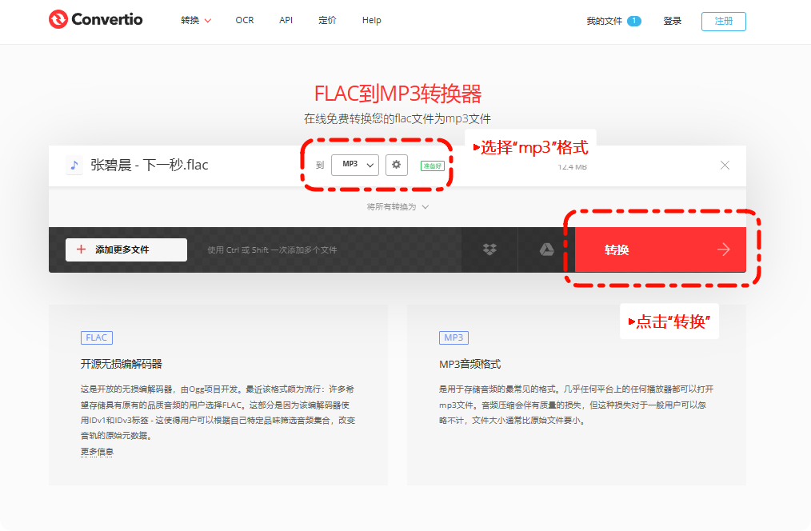Click the FLAC到MP3转换器 title
The height and width of the screenshot is (531, 811).
(398, 94)
